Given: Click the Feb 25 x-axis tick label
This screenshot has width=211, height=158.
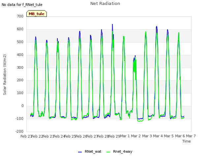Looking at the screenshot, I should 70,136.
